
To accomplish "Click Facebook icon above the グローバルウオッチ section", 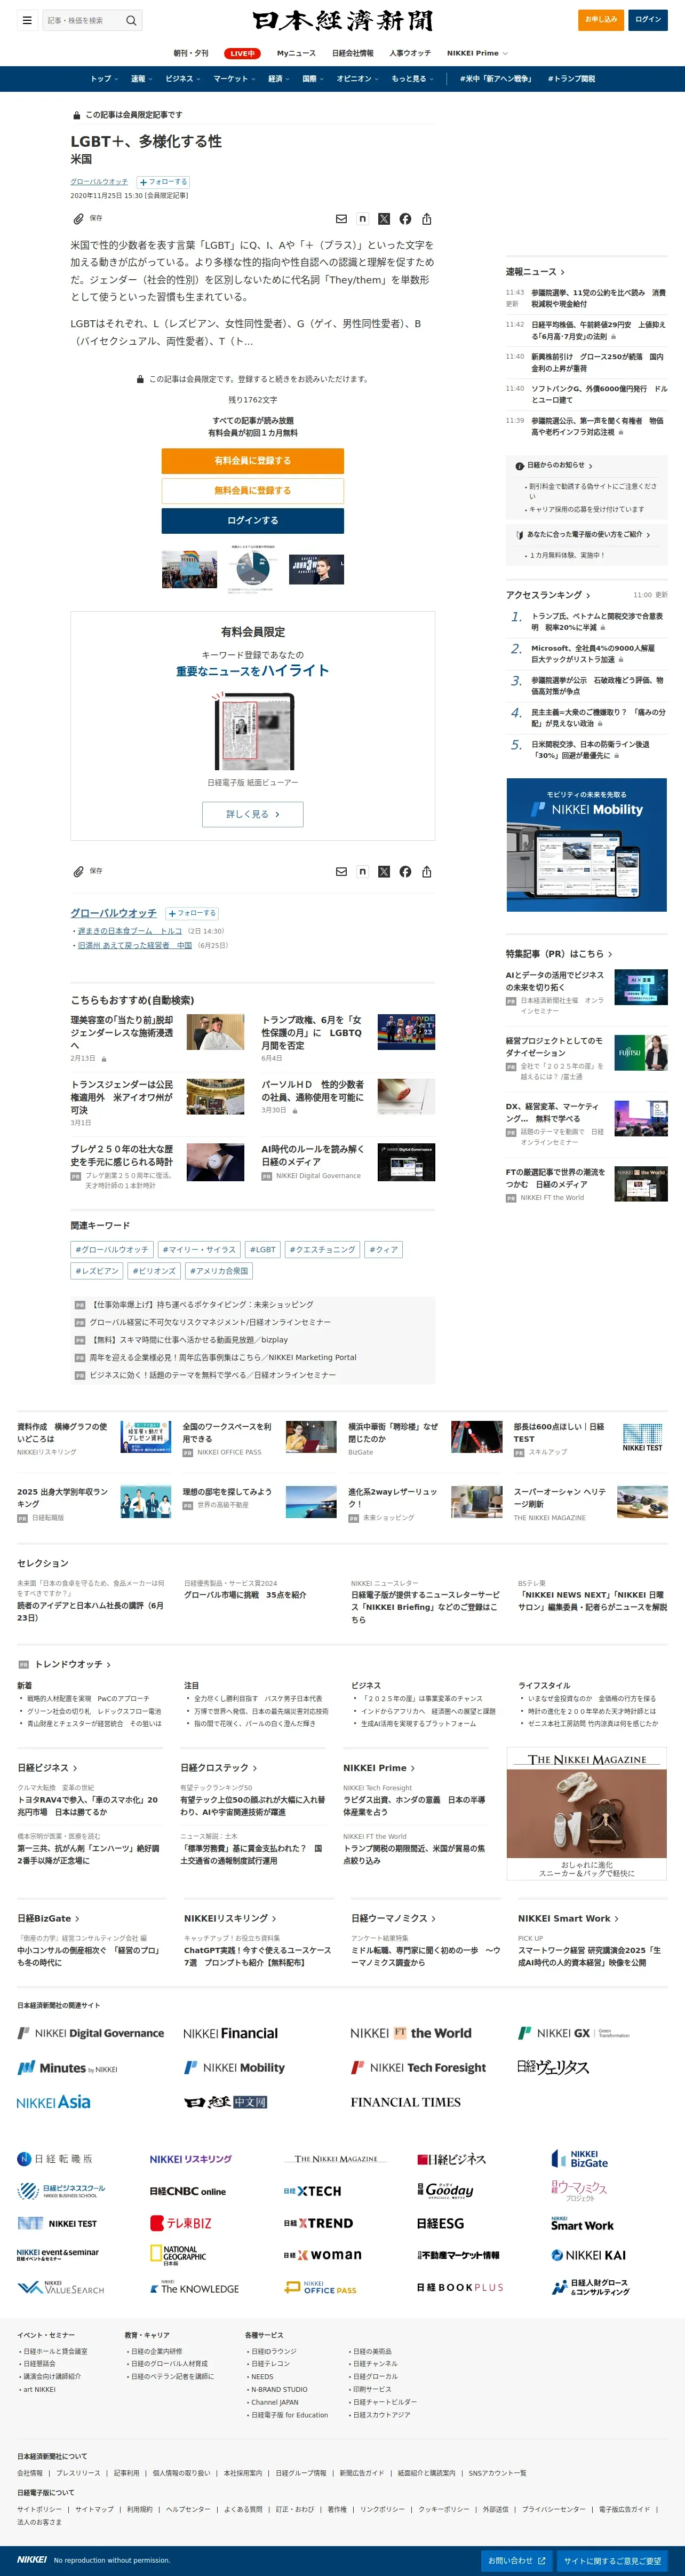I will tap(405, 872).
